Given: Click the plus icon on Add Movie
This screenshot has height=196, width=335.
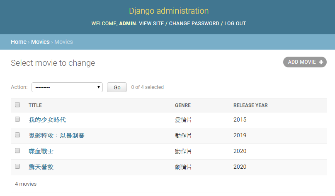Looking at the screenshot, I should [321, 62].
